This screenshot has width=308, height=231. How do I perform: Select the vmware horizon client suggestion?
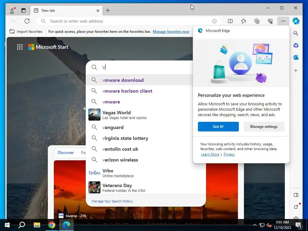click(x=140, y=91)
